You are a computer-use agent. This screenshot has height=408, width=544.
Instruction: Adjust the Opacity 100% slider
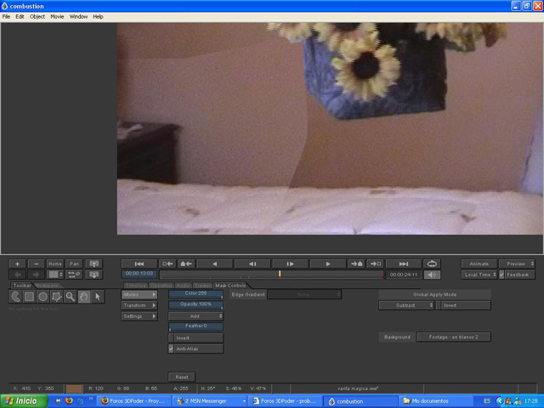(195, 305)
